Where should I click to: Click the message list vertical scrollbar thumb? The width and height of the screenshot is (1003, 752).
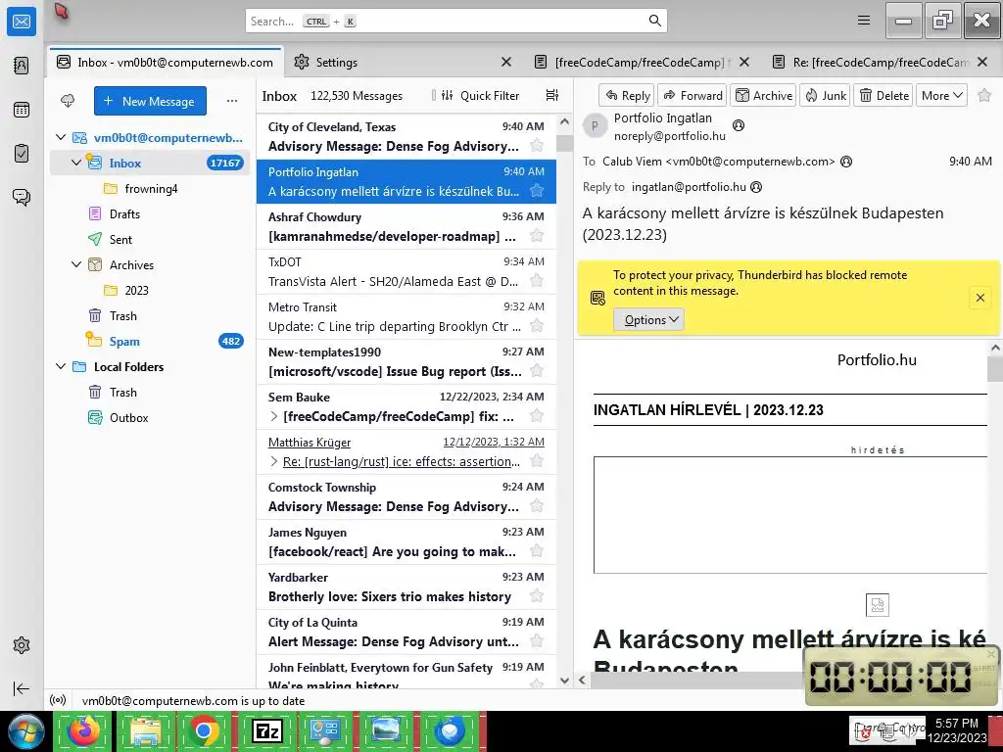coord(564,143)
